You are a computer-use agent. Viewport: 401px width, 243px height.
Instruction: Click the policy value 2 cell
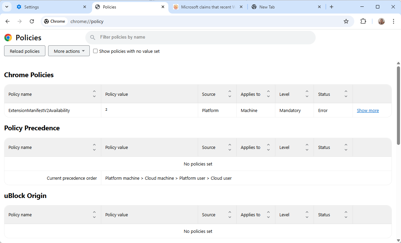[x=150, y=110]
